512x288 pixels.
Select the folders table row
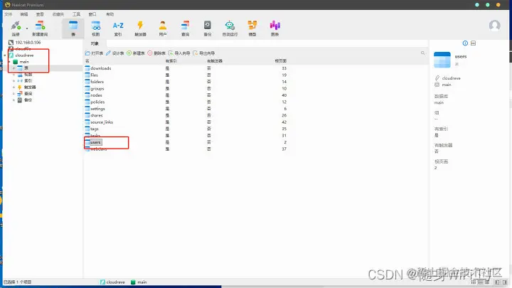pyautogui.click(x=186, y=82)
